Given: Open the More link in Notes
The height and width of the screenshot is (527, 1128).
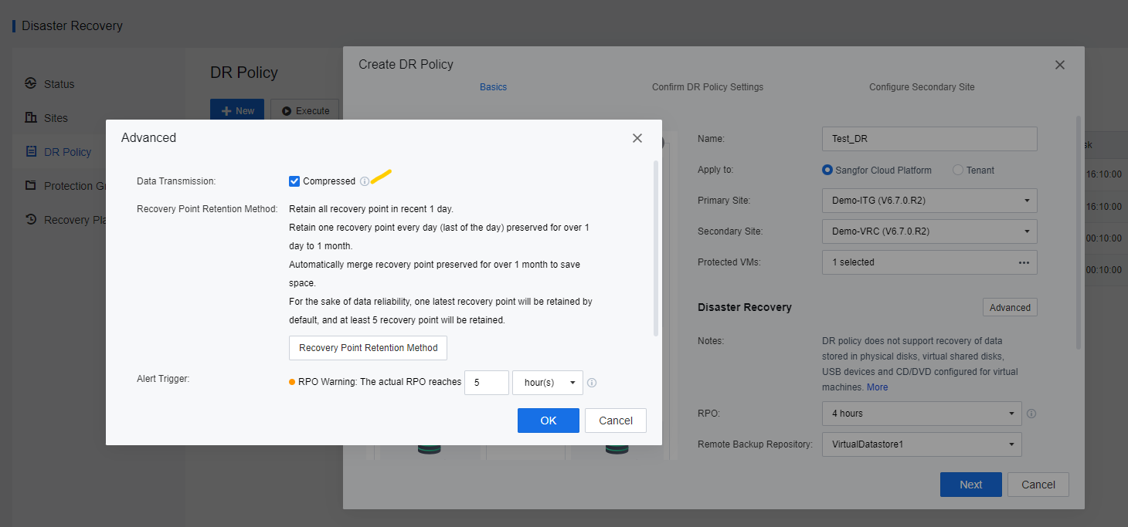Looking at the screenshot, I should [878, 387].
